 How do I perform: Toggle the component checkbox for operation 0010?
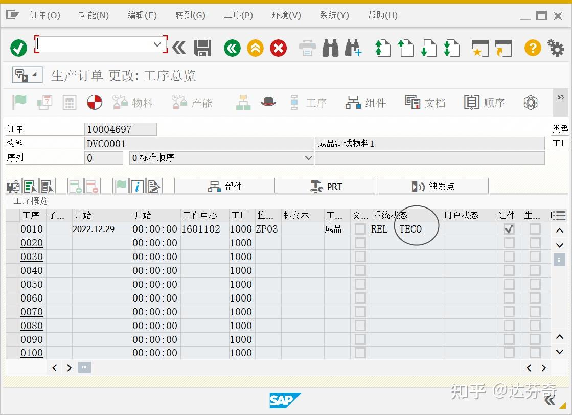(508, 229)
